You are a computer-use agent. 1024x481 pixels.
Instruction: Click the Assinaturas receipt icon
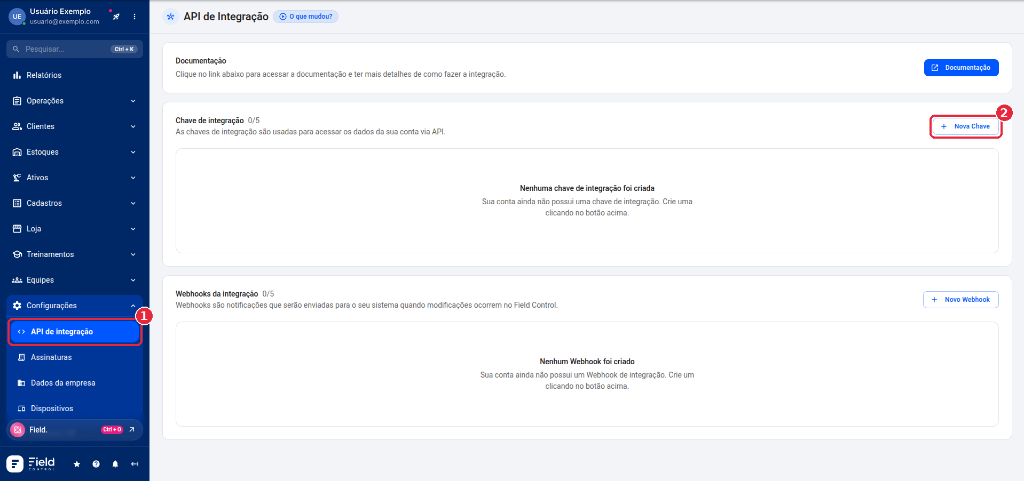(x=21, y=357)
